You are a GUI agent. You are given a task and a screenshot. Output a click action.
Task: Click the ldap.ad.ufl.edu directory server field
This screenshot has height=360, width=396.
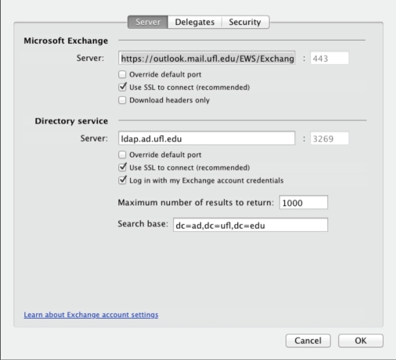pos(207,138)
